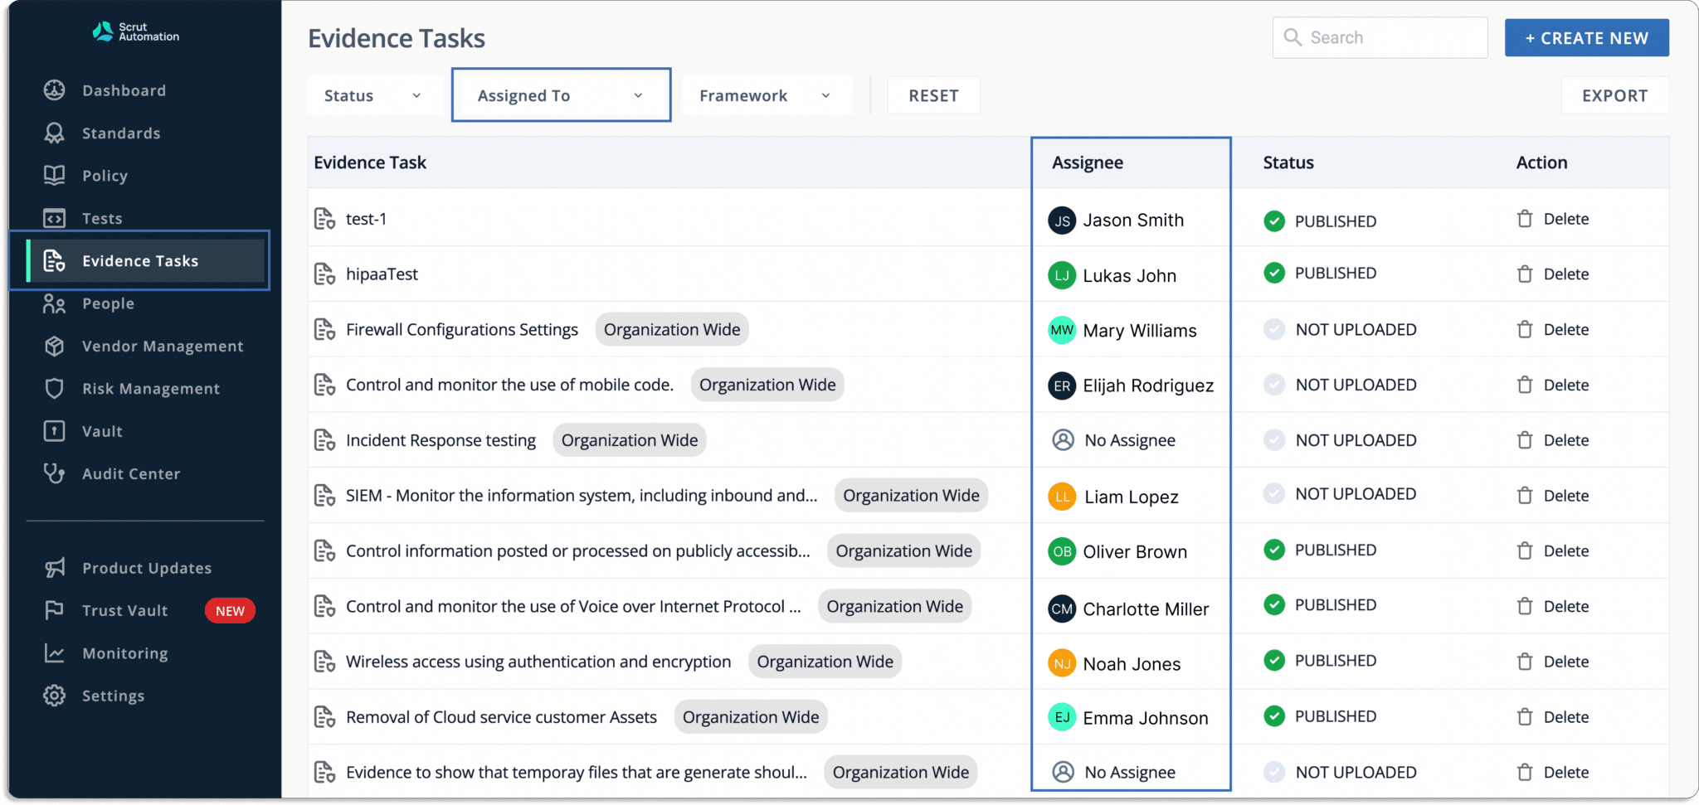
Task: Click the Wireless access task document icon
Action: coord(324,662)
